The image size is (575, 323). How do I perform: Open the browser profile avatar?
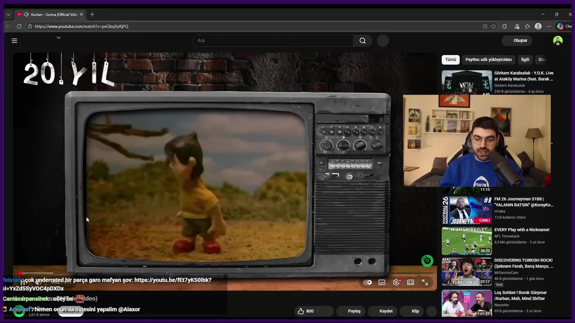pos(538,26)
